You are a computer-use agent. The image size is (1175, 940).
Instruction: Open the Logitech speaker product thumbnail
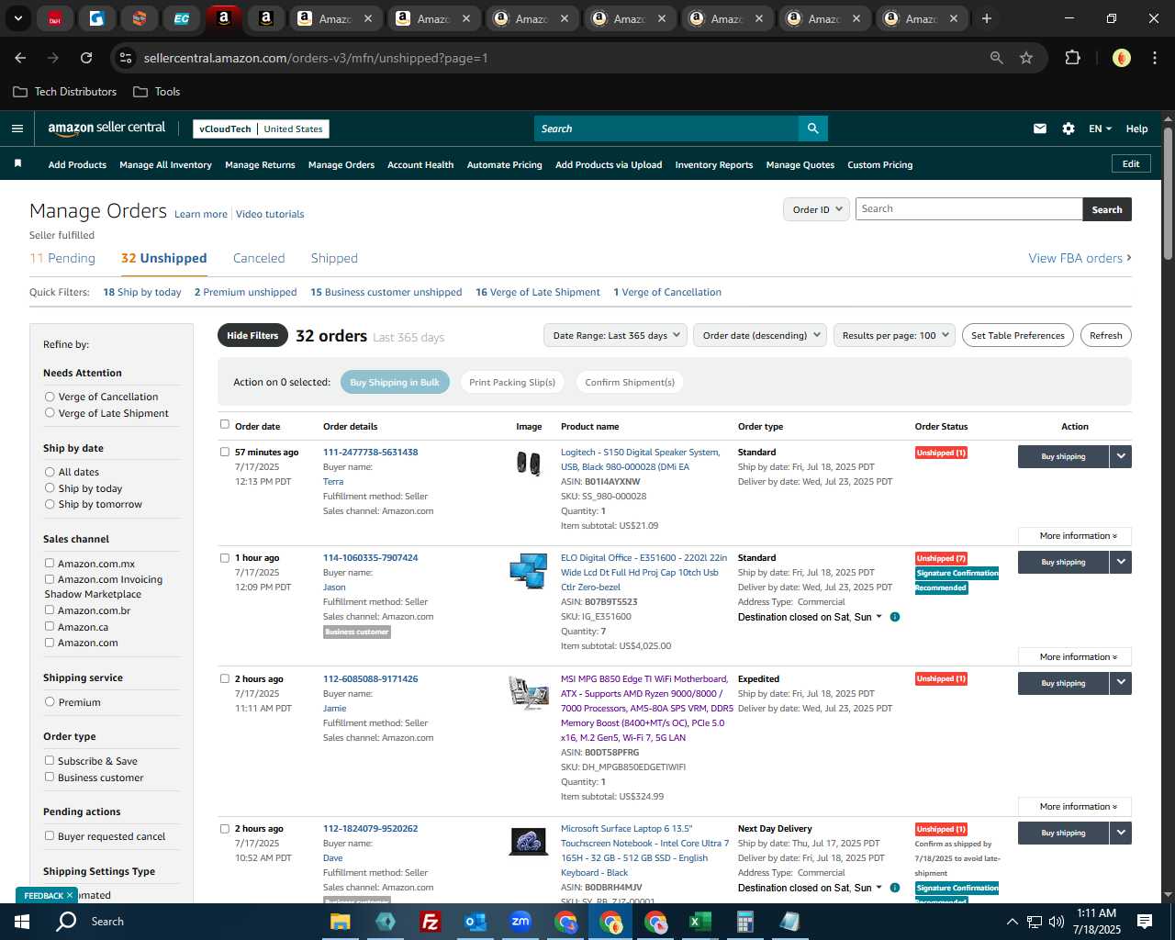529,464
